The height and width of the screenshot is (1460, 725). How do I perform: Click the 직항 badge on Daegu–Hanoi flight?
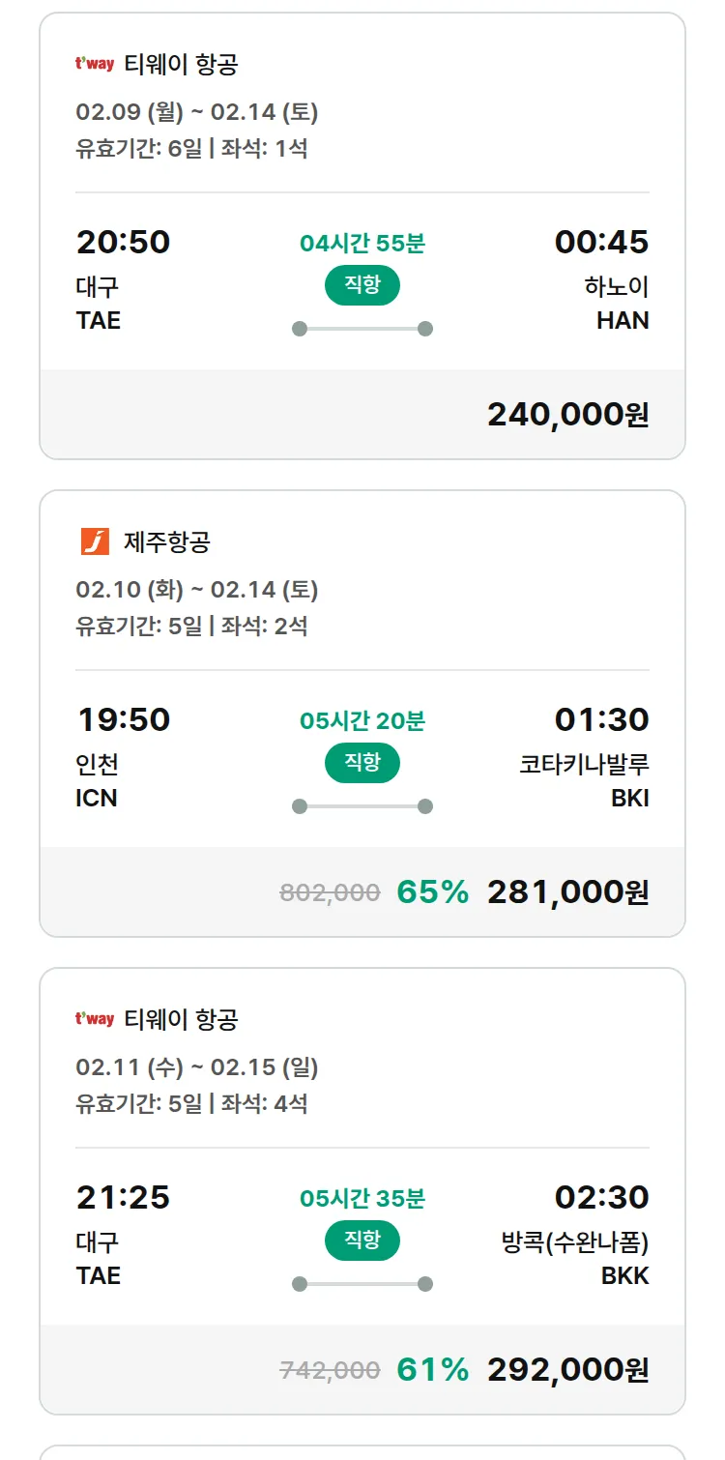(362, 286)
